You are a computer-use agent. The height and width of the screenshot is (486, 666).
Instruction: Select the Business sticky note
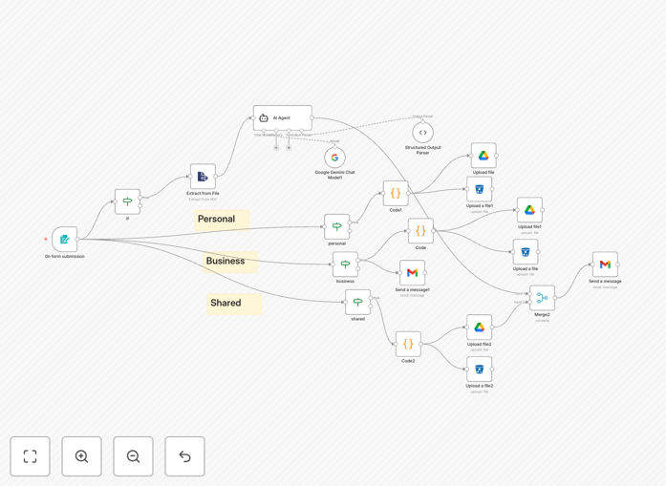(230, 262)
